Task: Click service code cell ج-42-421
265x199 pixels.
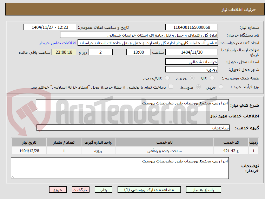Action: click(x=231, y=151)
